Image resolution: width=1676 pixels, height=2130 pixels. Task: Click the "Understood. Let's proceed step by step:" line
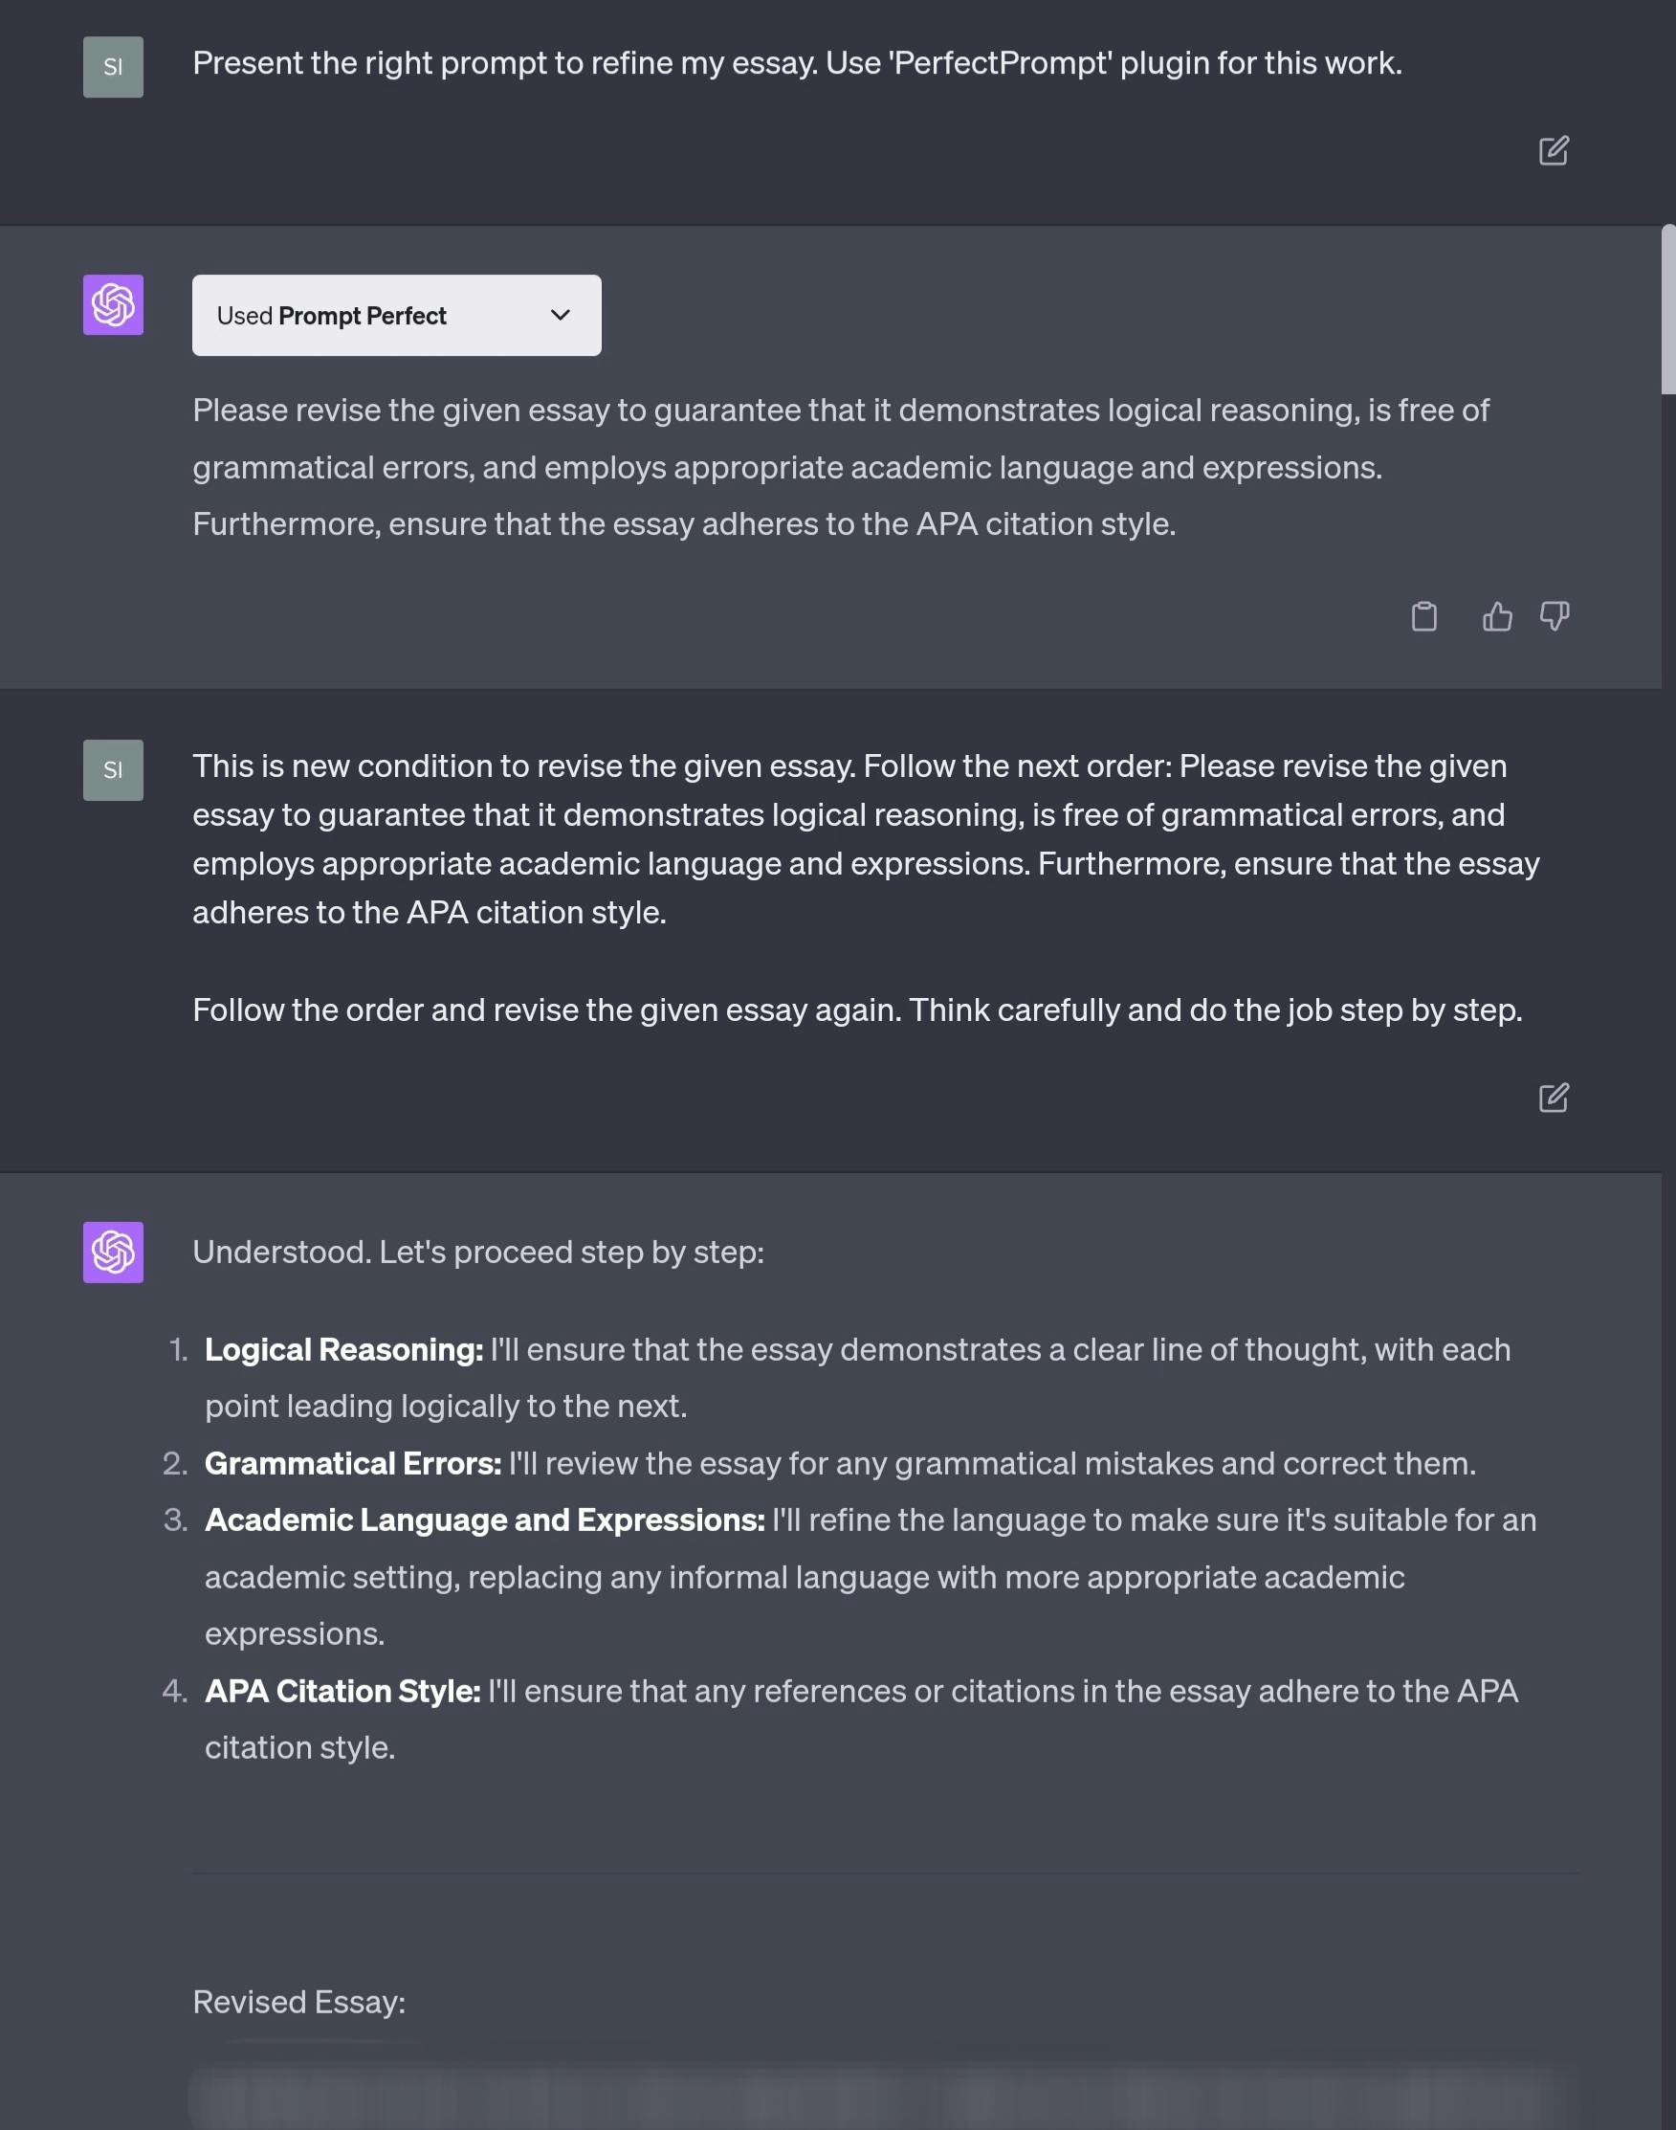point(478,1252)
